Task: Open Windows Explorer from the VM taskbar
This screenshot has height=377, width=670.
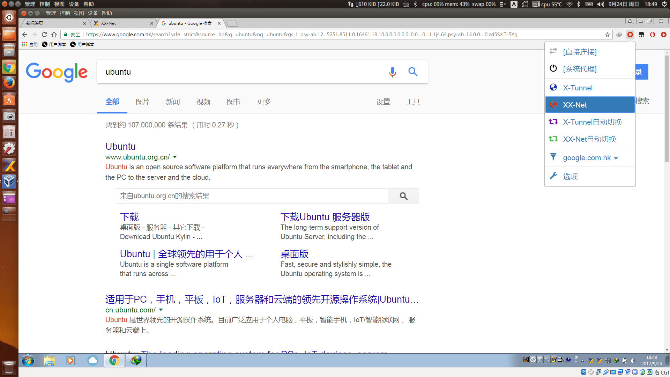Action: [x=50, y=360]
